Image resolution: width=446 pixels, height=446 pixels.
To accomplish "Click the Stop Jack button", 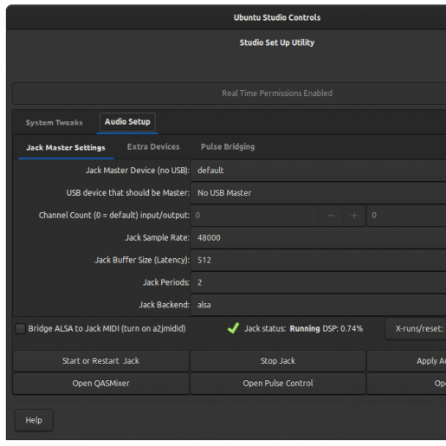I will pyautogui.click(x=278, y=361).
